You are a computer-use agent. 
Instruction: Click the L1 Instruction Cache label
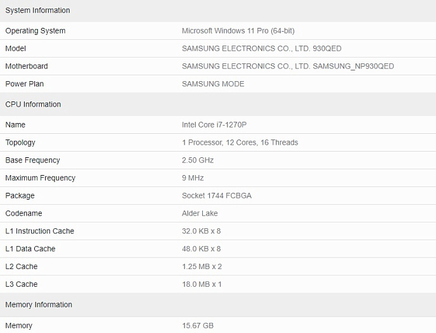point(40,231)
